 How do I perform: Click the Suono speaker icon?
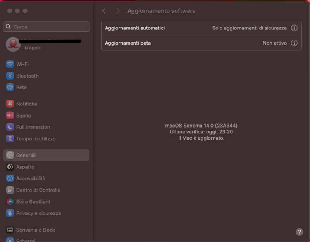(10, 116)
